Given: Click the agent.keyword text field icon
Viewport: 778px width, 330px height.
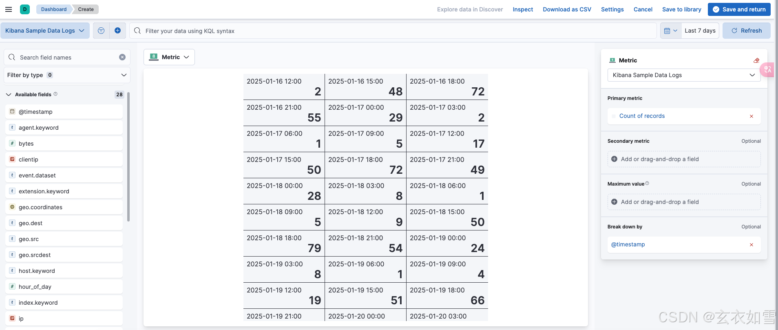Looking at the screenshot, I should [12, 127].
